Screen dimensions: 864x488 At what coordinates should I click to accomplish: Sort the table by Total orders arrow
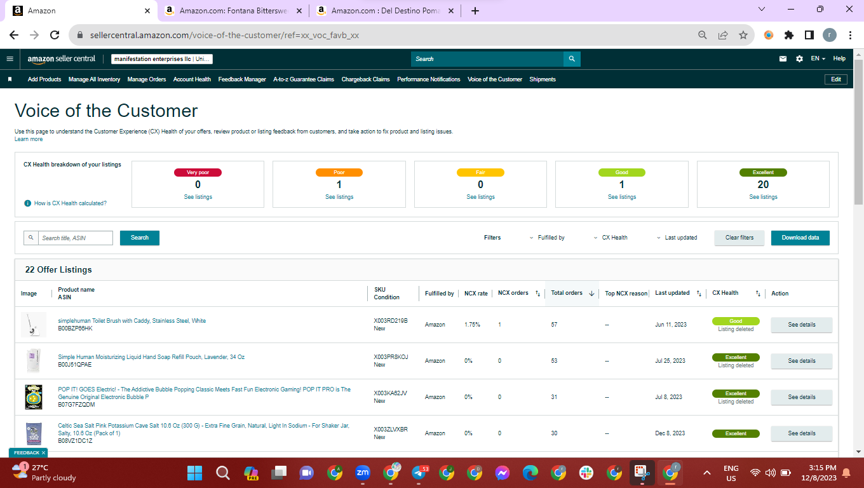click(591, 294)
